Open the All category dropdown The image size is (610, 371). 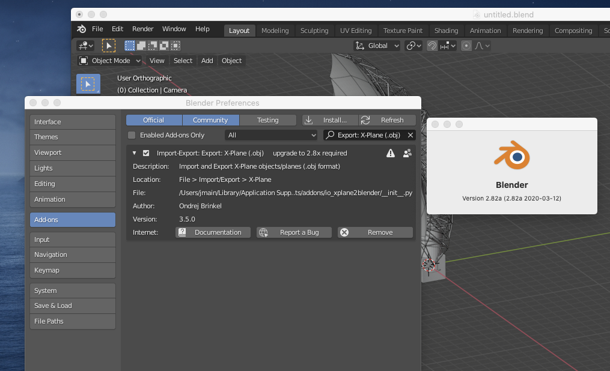pos(271,135)
